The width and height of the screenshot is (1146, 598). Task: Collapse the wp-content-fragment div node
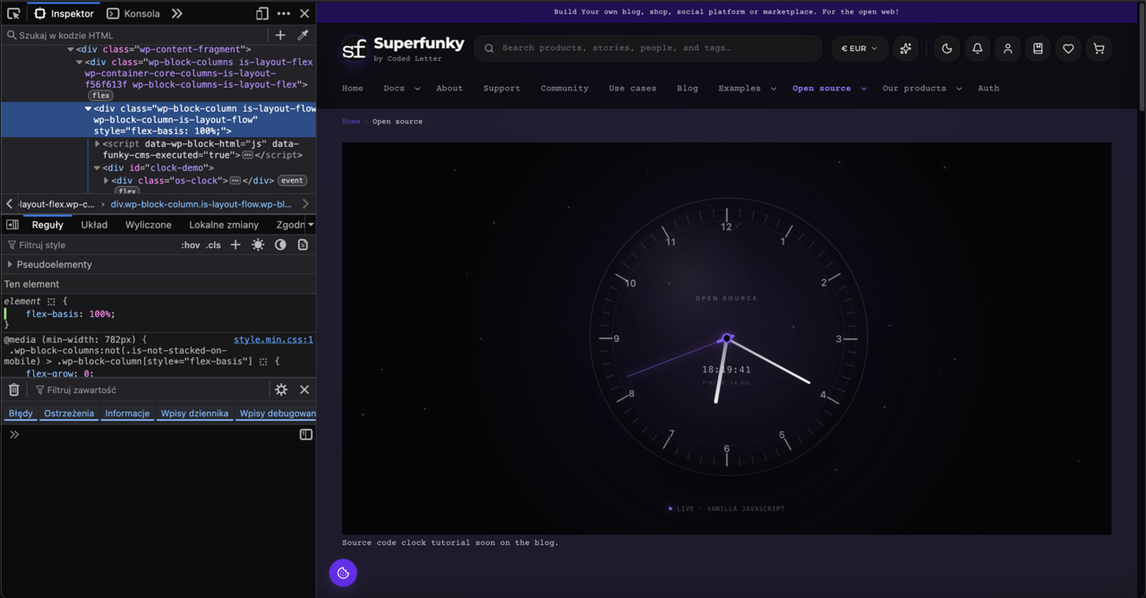coord(71,49)
